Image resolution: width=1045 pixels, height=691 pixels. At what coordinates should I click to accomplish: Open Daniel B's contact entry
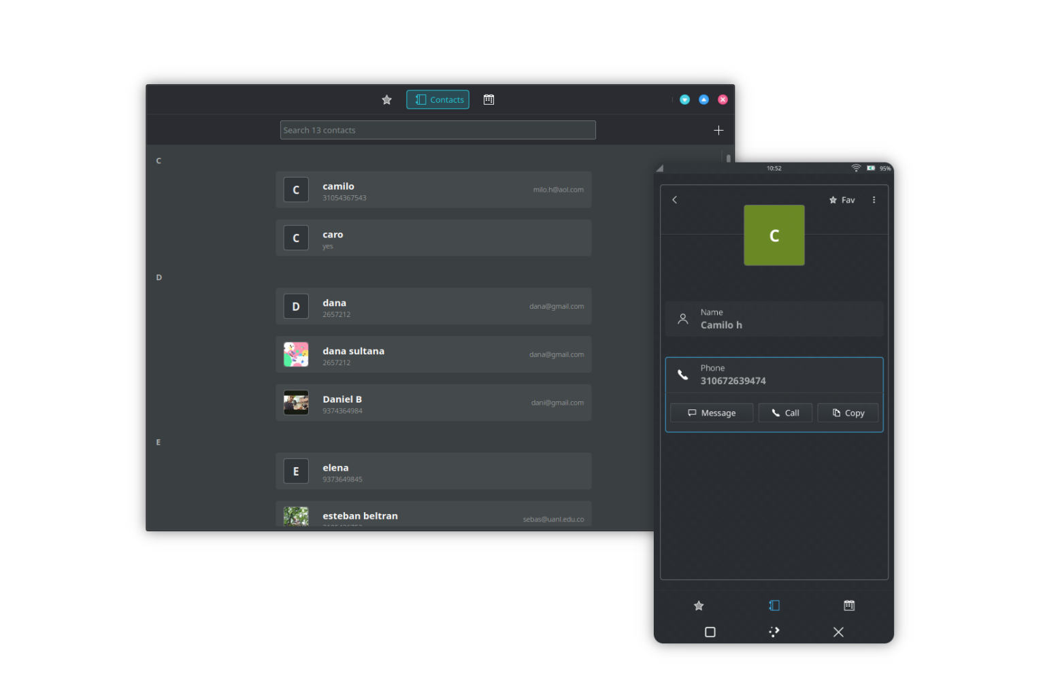coord(433,402)
